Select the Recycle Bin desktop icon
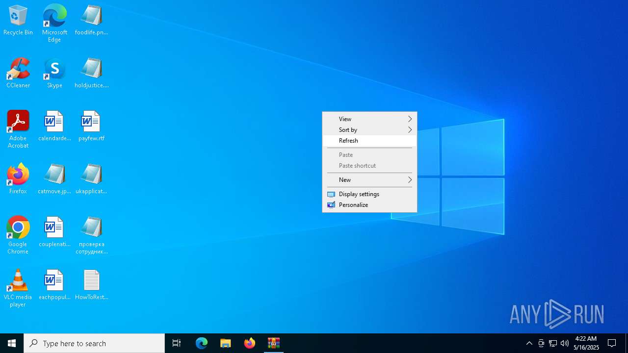628x353 pixels. (x=18, y=20)
